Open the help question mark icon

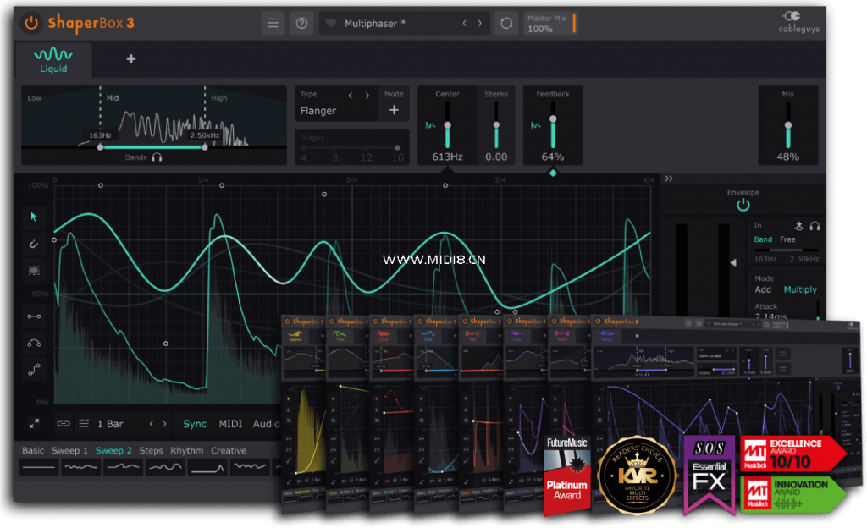(301, 23)
